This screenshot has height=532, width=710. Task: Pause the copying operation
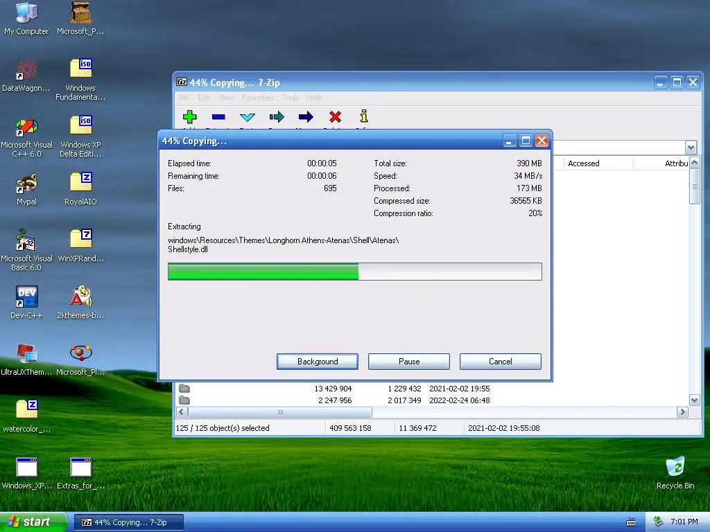click(x=409, y=362)
